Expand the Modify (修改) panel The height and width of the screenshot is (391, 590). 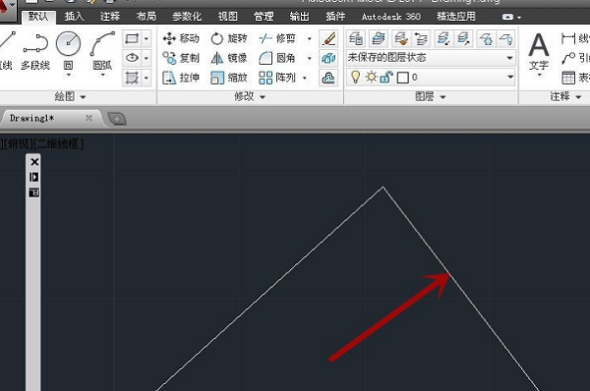250,96
